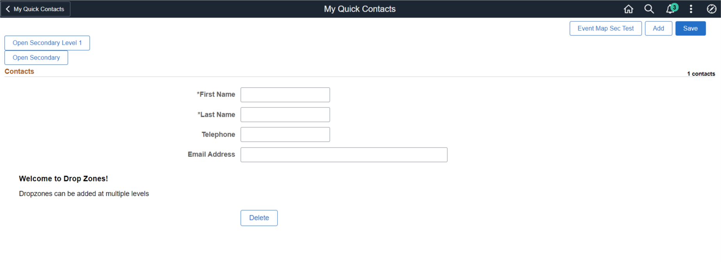Click the "1 contacts" row counter
The height and width of the screenshot is (262, 721).
pyautogui.click(x=701, y=74)
